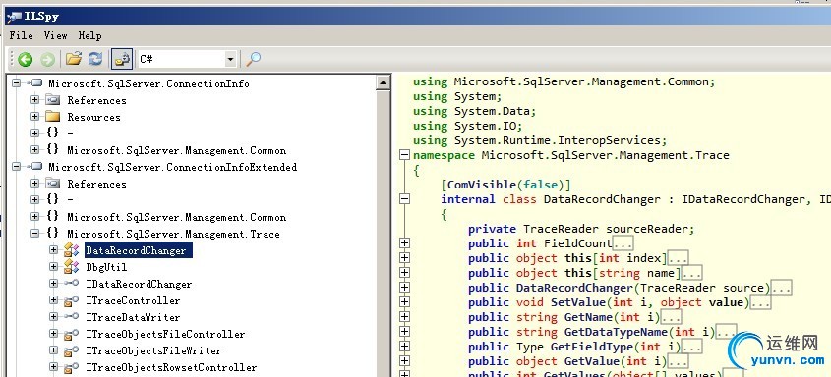Open the View menu
This screenshot has height=377, width=831.
56,35
